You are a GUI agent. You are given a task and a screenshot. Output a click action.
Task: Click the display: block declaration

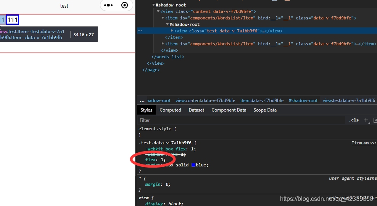(164, 204)
